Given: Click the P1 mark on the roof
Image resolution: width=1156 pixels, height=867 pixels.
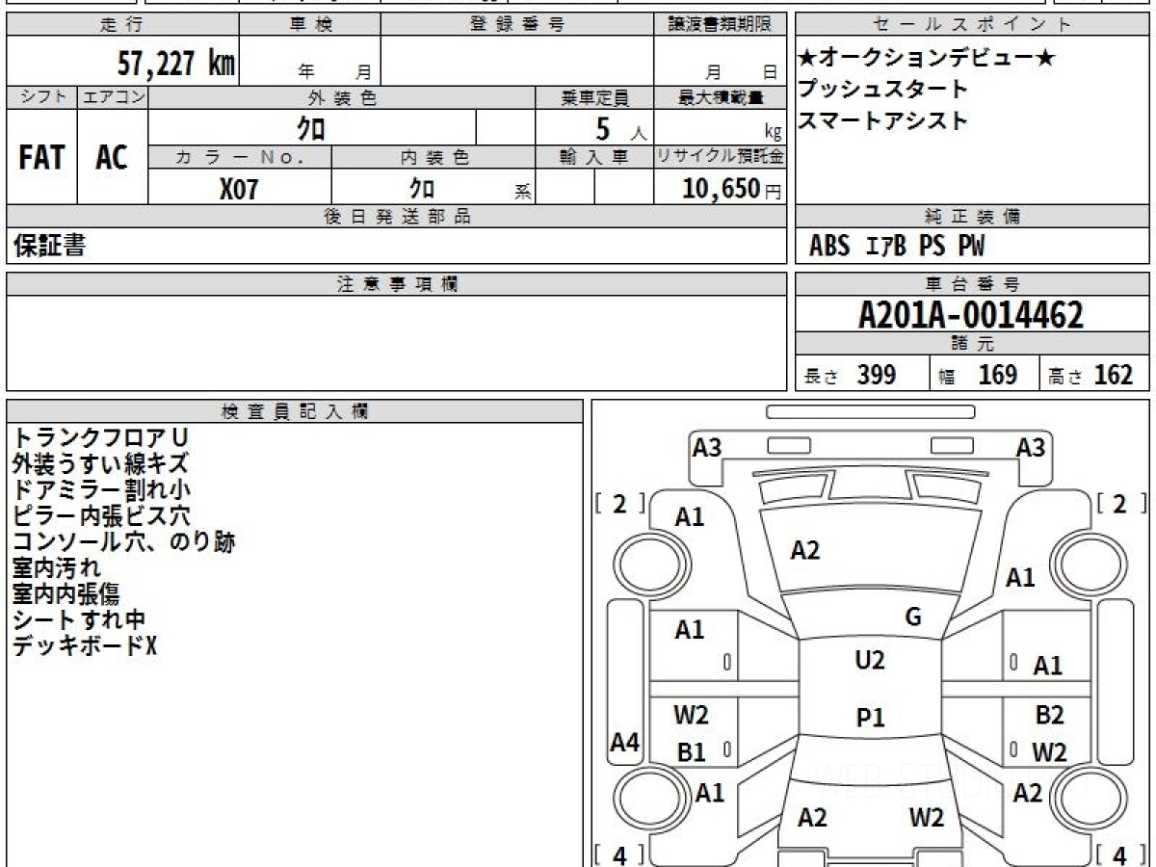Looking at the screenshot, I should point(871,718).
